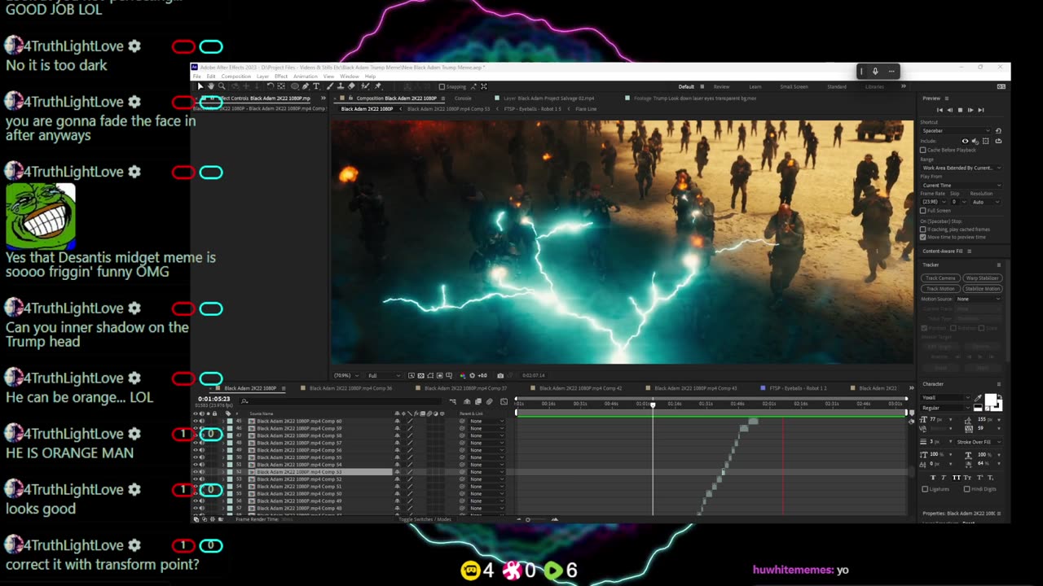Screen dimensions: 1043x586
Task: Step back one frame in Preview panel
Action: 950,110
